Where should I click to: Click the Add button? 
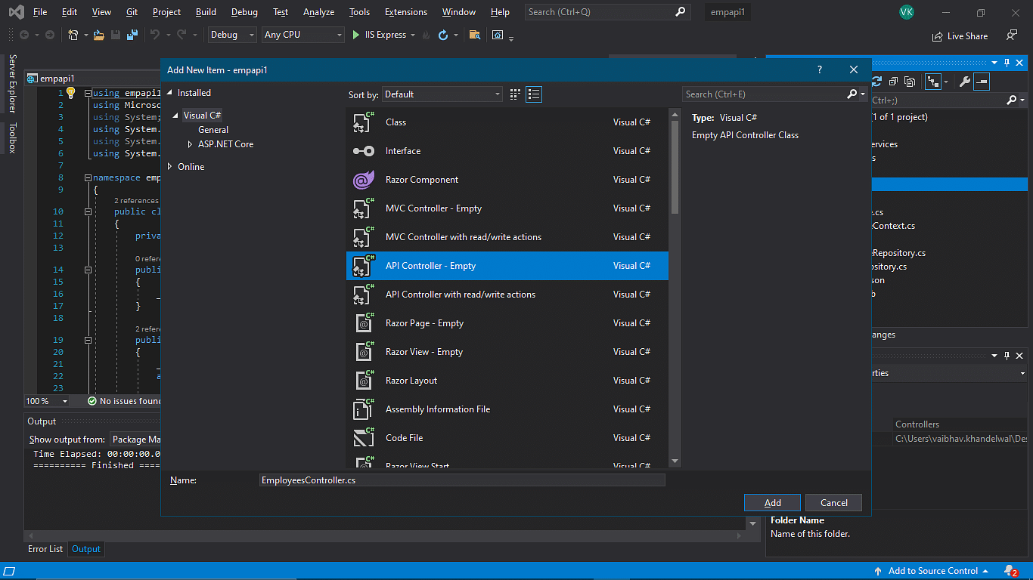[x=772, y=503]
